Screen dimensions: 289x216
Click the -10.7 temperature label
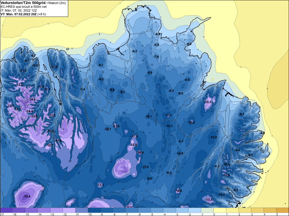click(108, 129)
